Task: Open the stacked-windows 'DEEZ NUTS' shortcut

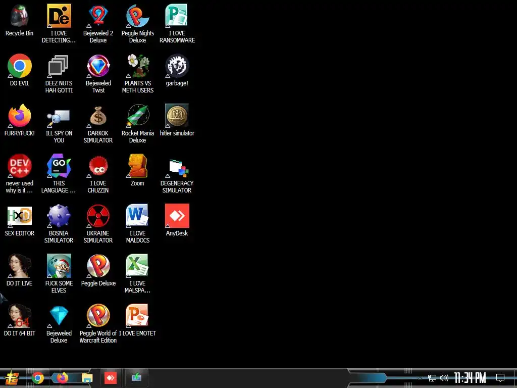Action: tap(59, 74)
